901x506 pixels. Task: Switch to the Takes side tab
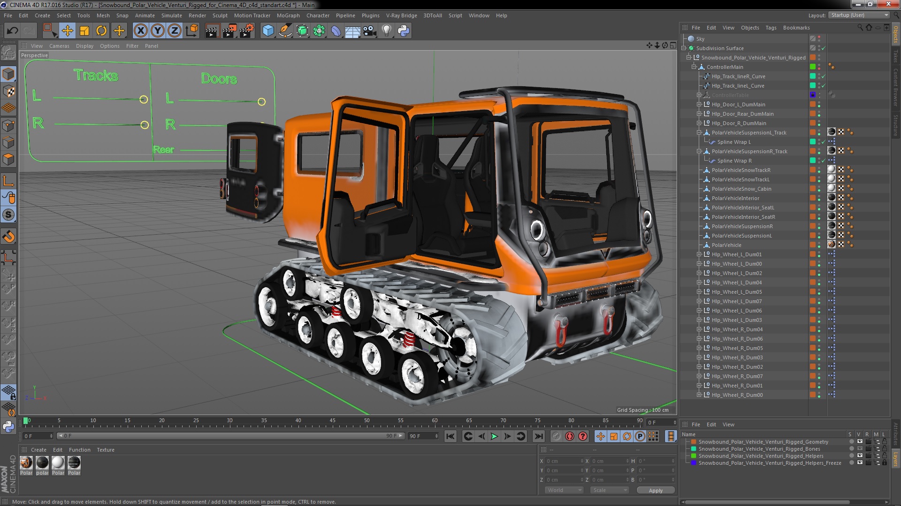pos(895,56)
